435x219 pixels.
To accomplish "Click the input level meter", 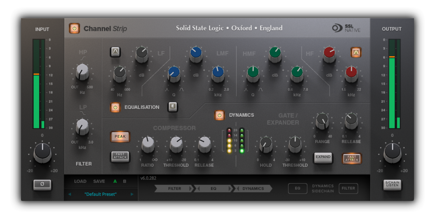I will tap(38, 84).
